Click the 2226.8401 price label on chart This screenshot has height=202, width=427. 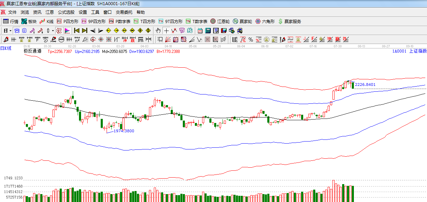coord(365,85)
